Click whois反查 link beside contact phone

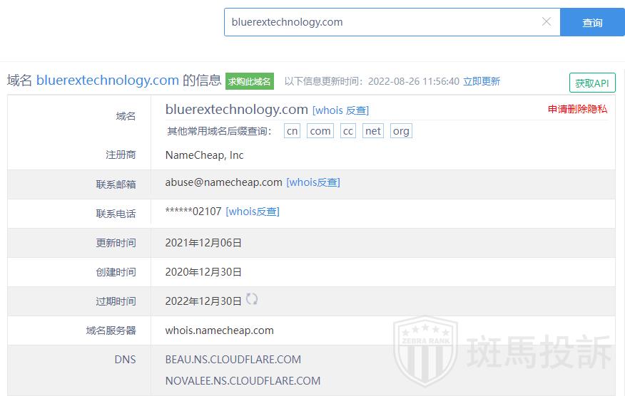tap(253, 212)
